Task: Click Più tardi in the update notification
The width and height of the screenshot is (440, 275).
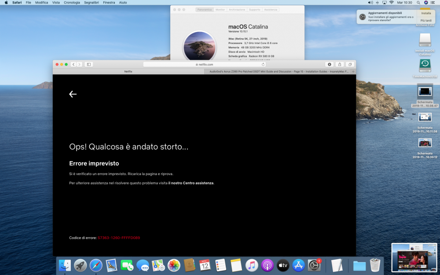Action: 426,21
